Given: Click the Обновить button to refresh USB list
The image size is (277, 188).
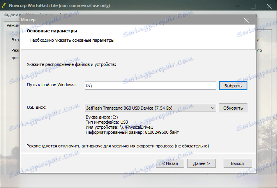Looking at the screenshot, I should pyautogui.click(x=233, y=108).
